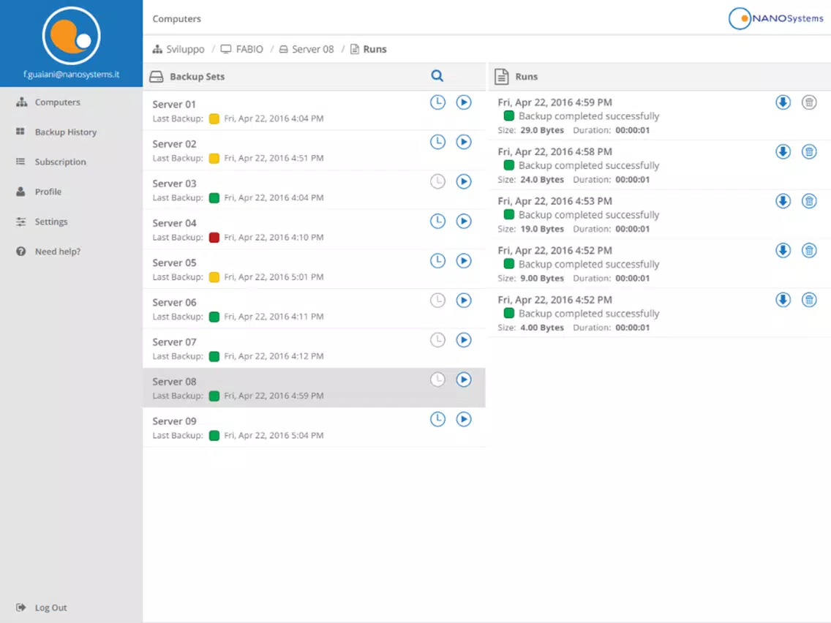Delete the 9.00 Bytes backup run
The width and height of the screenshot is (831, 623).
point(809,250)
